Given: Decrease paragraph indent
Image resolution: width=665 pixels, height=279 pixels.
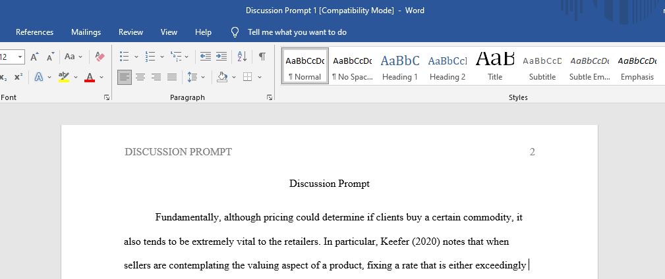Looking at the screenshot, I should click(206, 57).
